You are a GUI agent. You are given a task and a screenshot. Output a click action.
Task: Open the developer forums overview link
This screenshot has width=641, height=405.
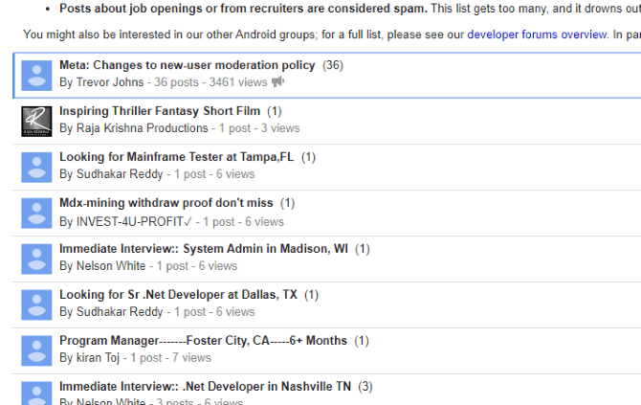[x=537, y=34]
